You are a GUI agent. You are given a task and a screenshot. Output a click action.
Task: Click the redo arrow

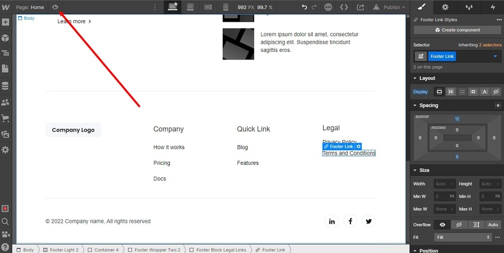tap(314, 7)
